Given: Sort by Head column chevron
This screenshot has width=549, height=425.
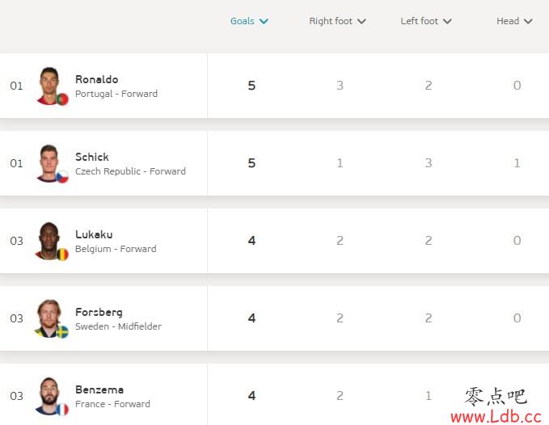Looking at the screenshot, I should [528, 21].
